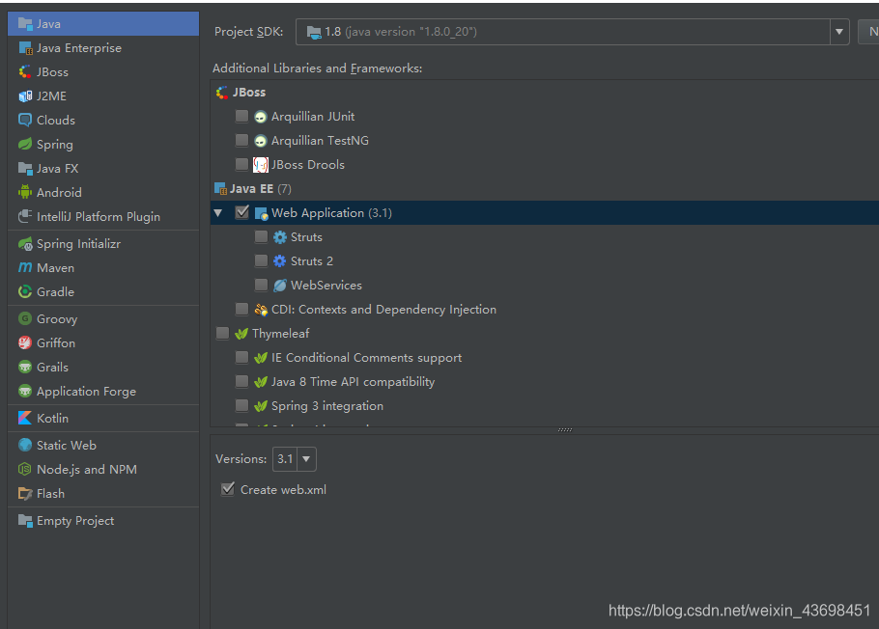Select the Maven project type
Screen dimensions: 879x629
click(x=103, y=268)
